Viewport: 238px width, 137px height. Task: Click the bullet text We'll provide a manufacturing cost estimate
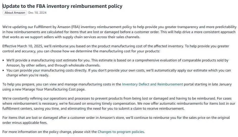point(117,63)
